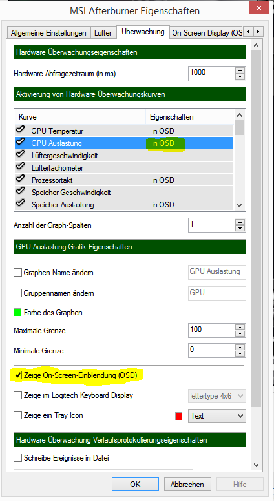
Task: Click main panel scroll down arrow
Action: [x=256, y=465]
